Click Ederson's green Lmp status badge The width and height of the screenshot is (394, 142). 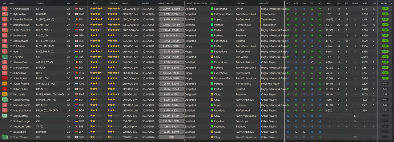(4, 57)
